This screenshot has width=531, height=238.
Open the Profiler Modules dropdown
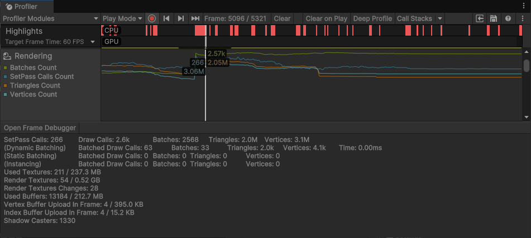[x=50, y=18]
